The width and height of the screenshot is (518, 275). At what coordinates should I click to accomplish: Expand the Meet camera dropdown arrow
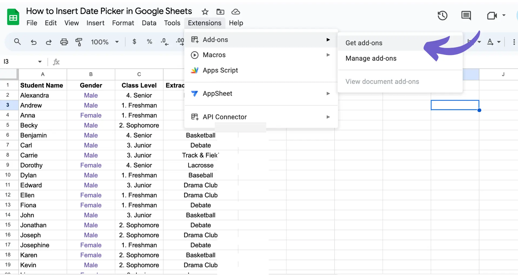pos(504,15)
